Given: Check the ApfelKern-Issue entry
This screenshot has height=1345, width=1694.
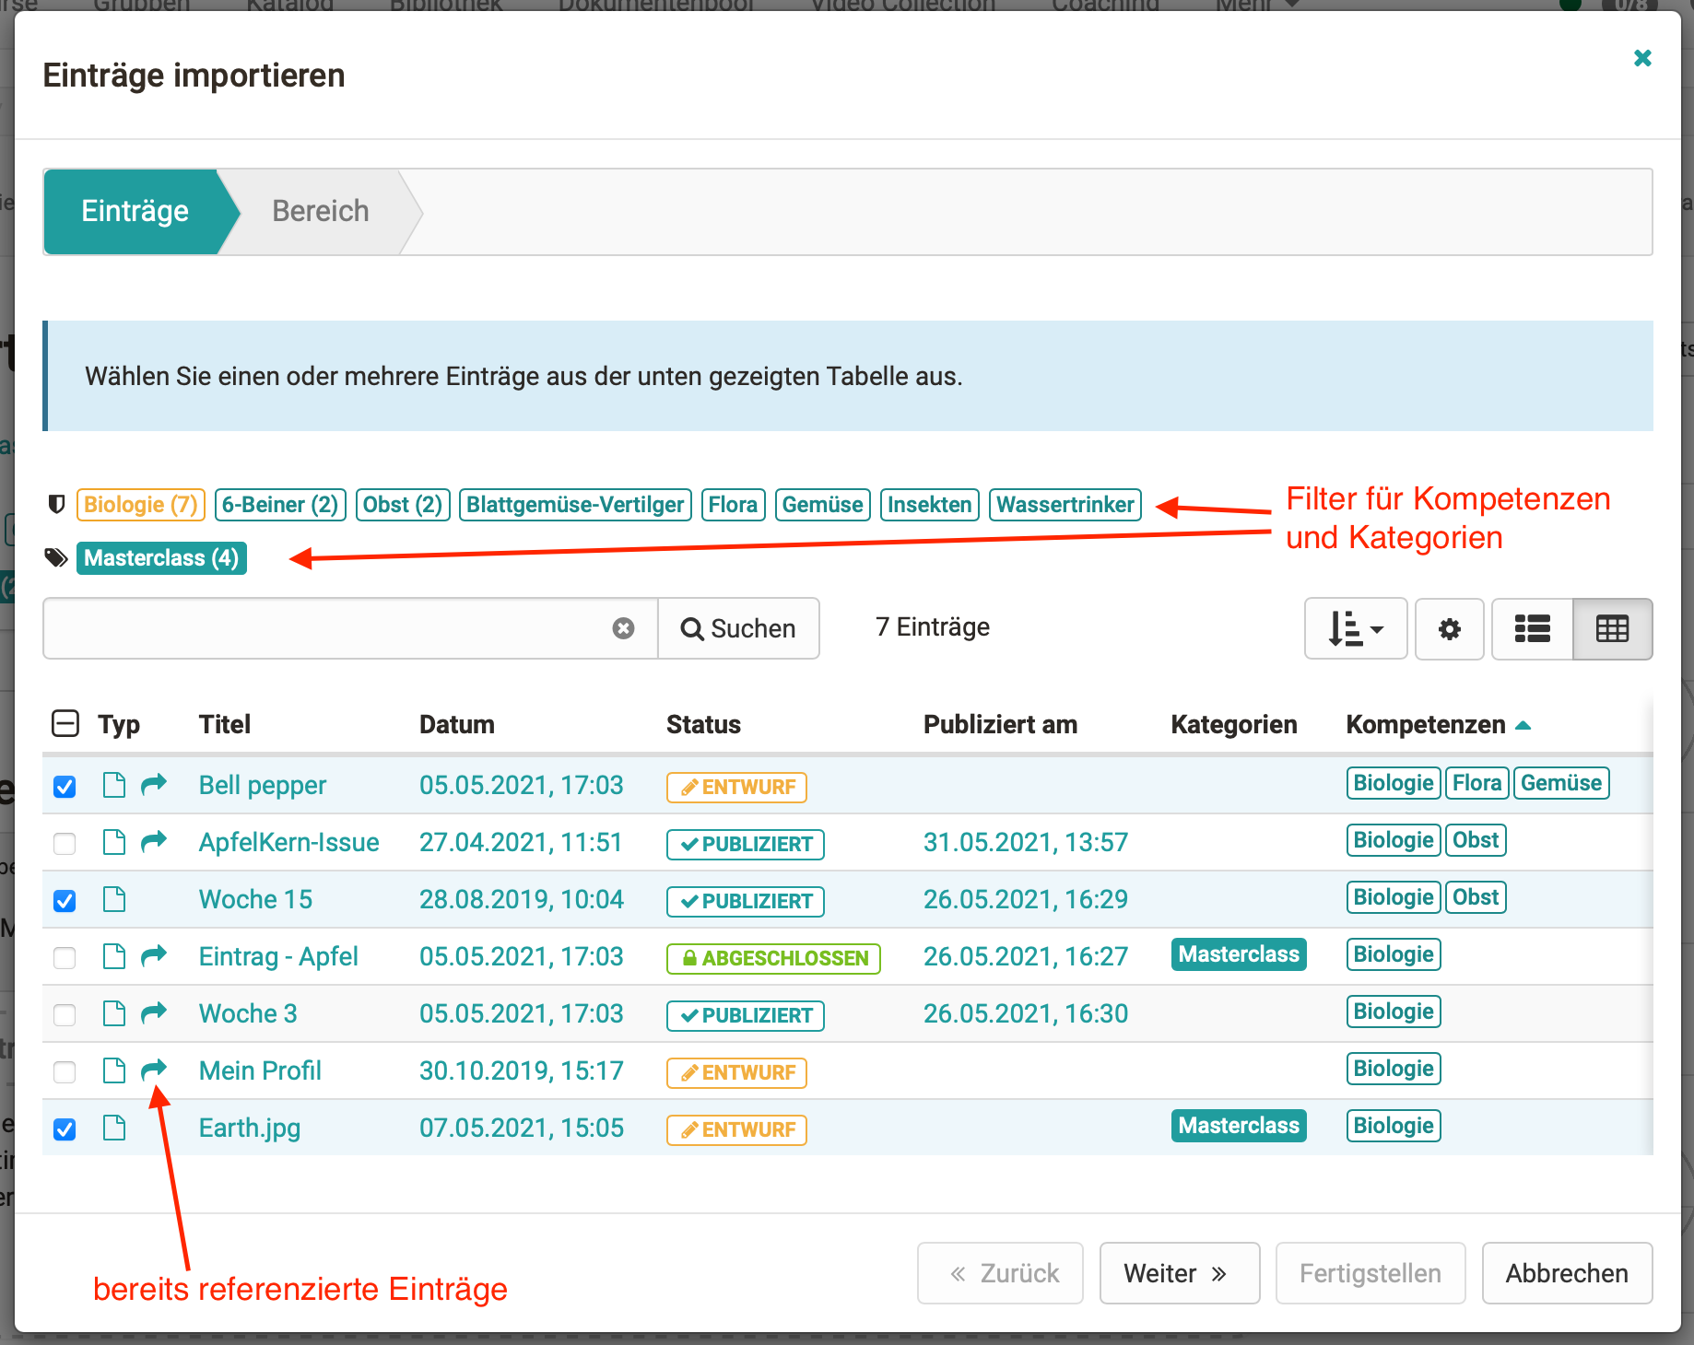Looking at the screenshot, I should (x=65, y=844).
